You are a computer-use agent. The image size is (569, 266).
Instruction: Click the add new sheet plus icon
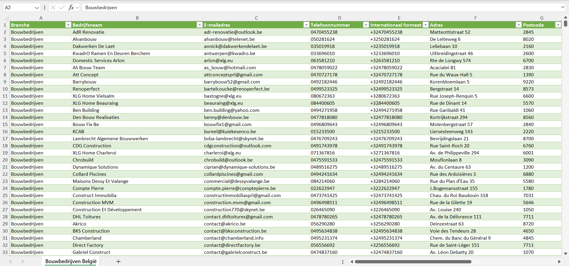[118, 262]
